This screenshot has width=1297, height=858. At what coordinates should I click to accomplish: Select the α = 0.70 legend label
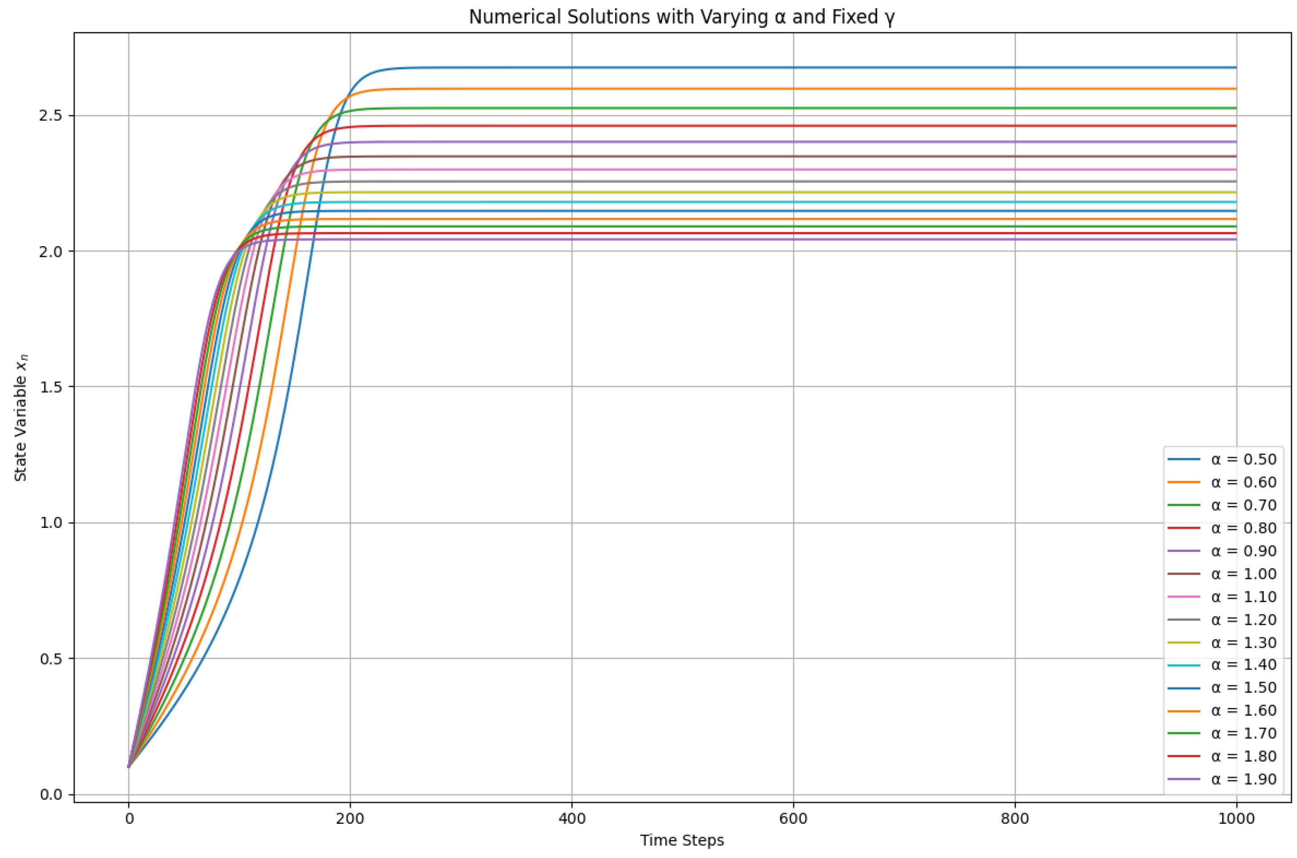[x=1243, y=505]
